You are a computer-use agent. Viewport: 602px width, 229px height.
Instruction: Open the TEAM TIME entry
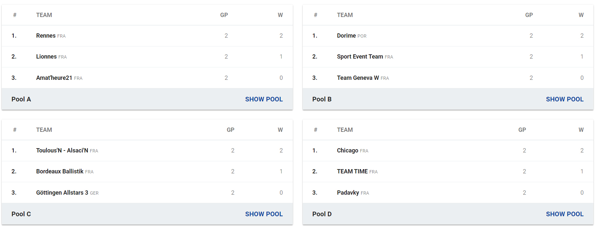352,171
